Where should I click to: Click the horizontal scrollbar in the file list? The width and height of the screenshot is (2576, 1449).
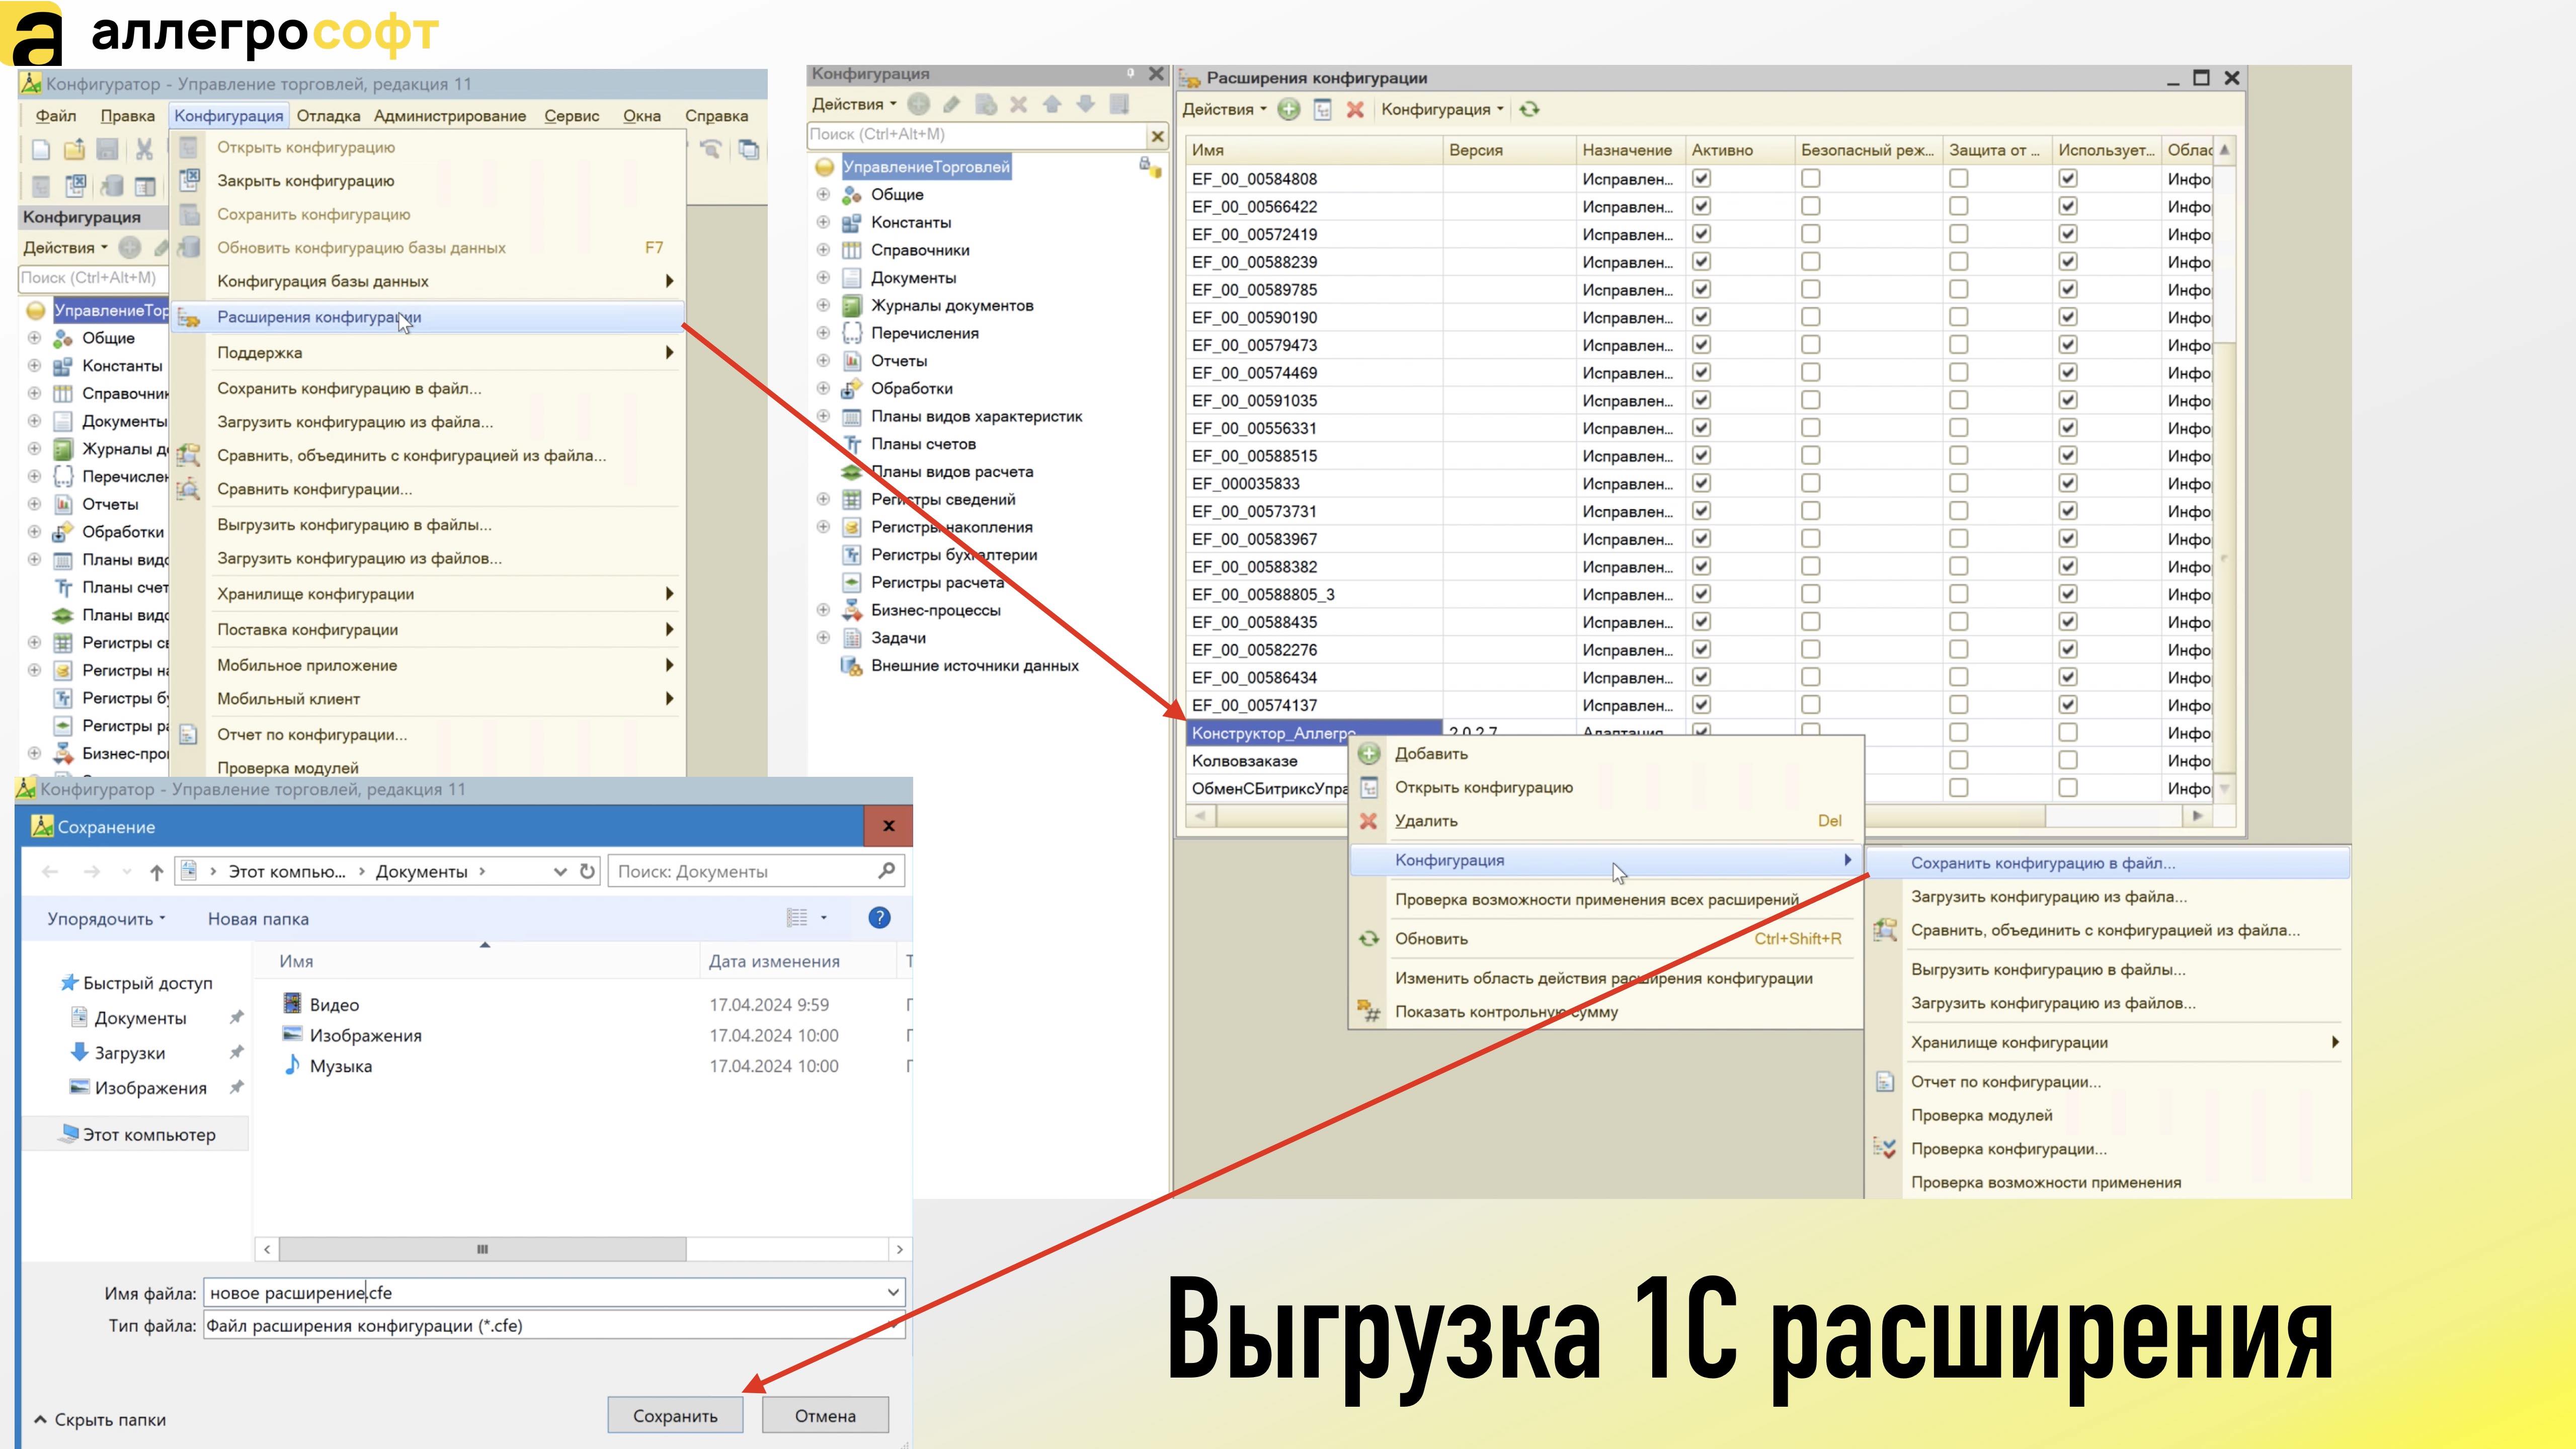pyautogui.click(x=482, y=1249)
